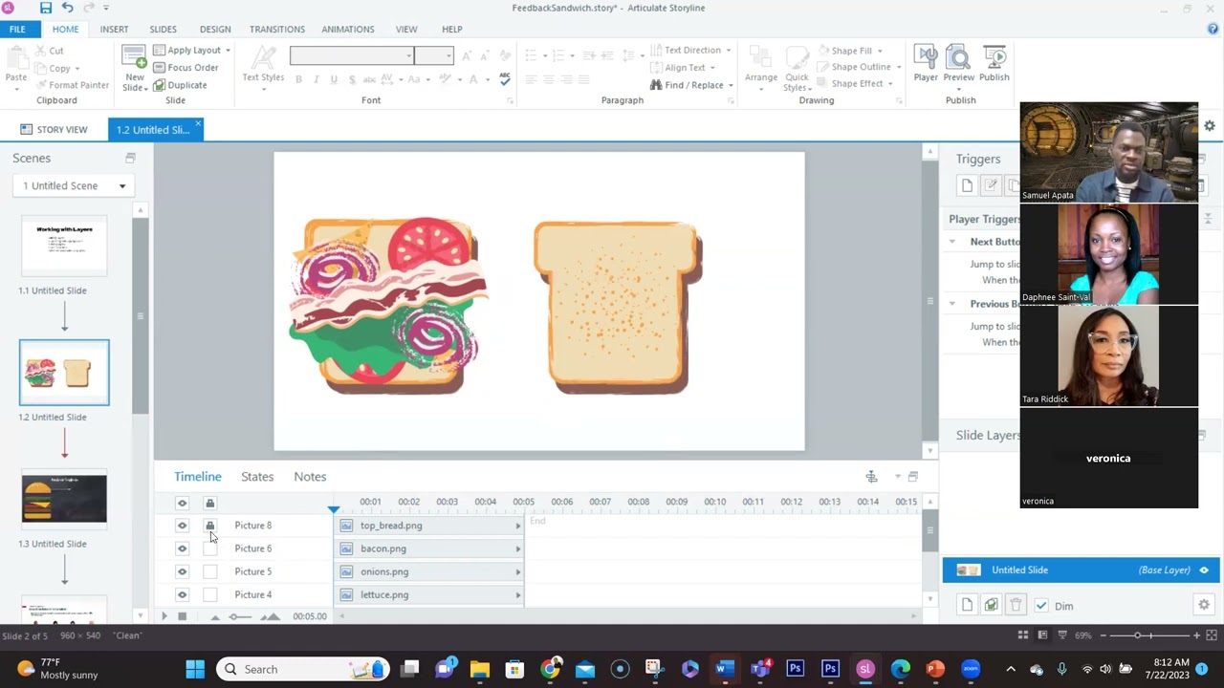Open the ANIMATIONS ribbon tab

(x=348, y=29)
